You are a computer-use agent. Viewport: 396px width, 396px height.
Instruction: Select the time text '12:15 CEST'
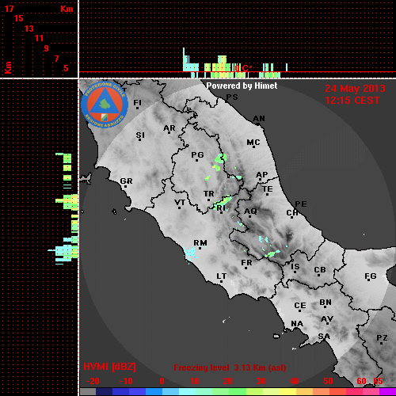[352, 101]
